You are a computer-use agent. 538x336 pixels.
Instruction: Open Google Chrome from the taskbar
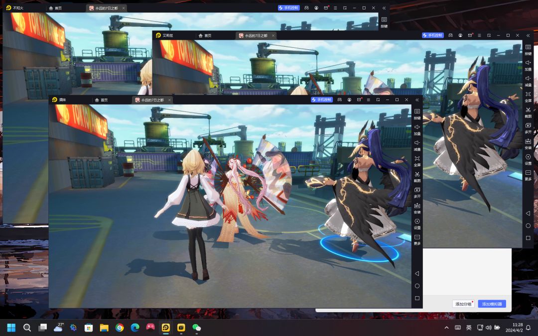point(120,328)
